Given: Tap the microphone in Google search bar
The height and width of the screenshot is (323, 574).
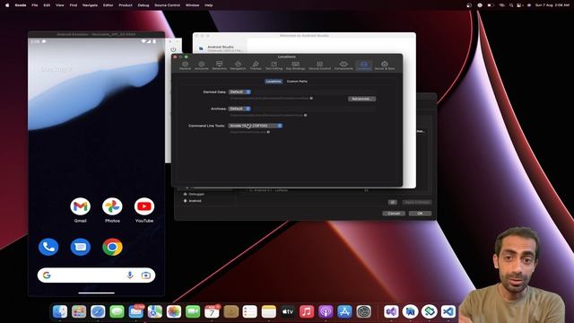Looking at the screenshot, I should tap(129, 275).
